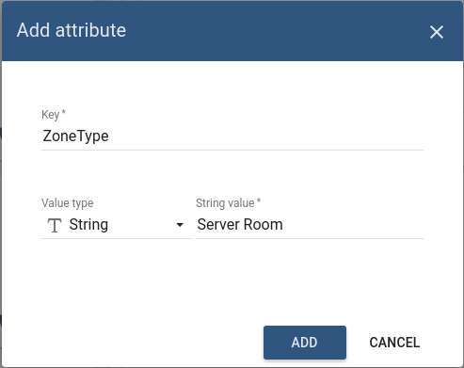Click the underline below the Key field

(232, 150)
